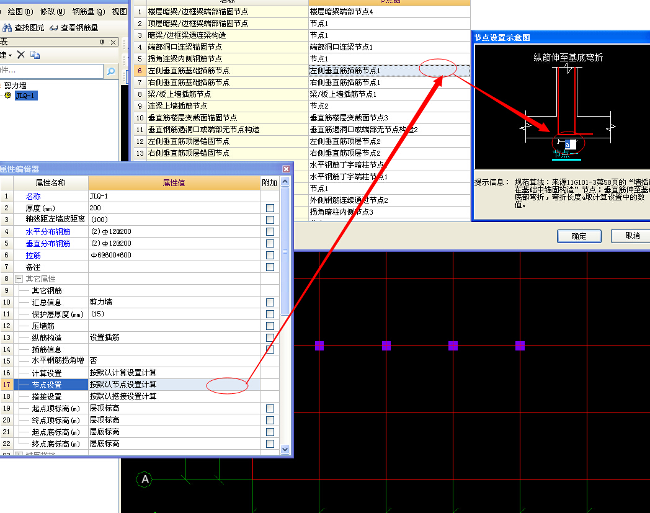Delete component using the X icon
Screen dimensions: 650x513
(x=21, y=55)
